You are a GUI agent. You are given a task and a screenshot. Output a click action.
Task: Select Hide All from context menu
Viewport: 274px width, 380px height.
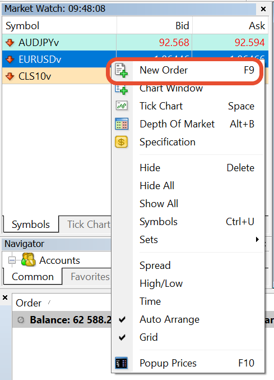click(x=157, y=186)
